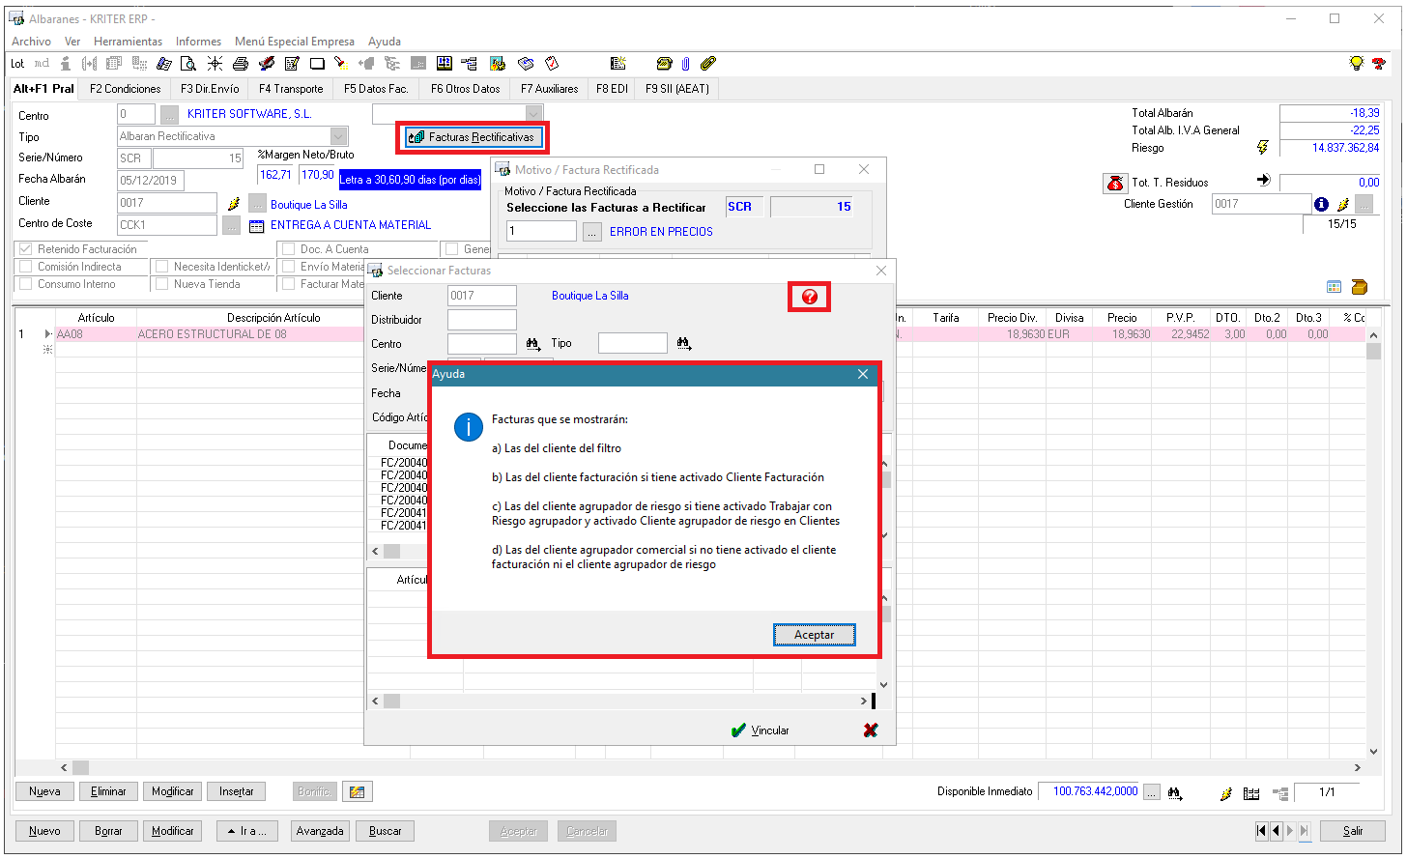The height and width of the screenshot is (859, 1407).
Task: Toggle Nueva Tienda checkbox
Action: point(162,284)
